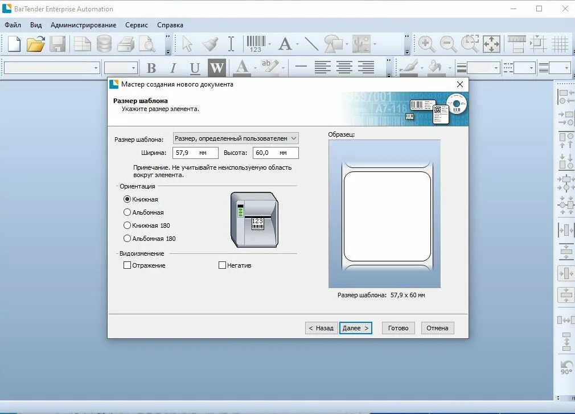575x414 pixels.
Task: Select the Shapes tool
Action: pos(334,44)
